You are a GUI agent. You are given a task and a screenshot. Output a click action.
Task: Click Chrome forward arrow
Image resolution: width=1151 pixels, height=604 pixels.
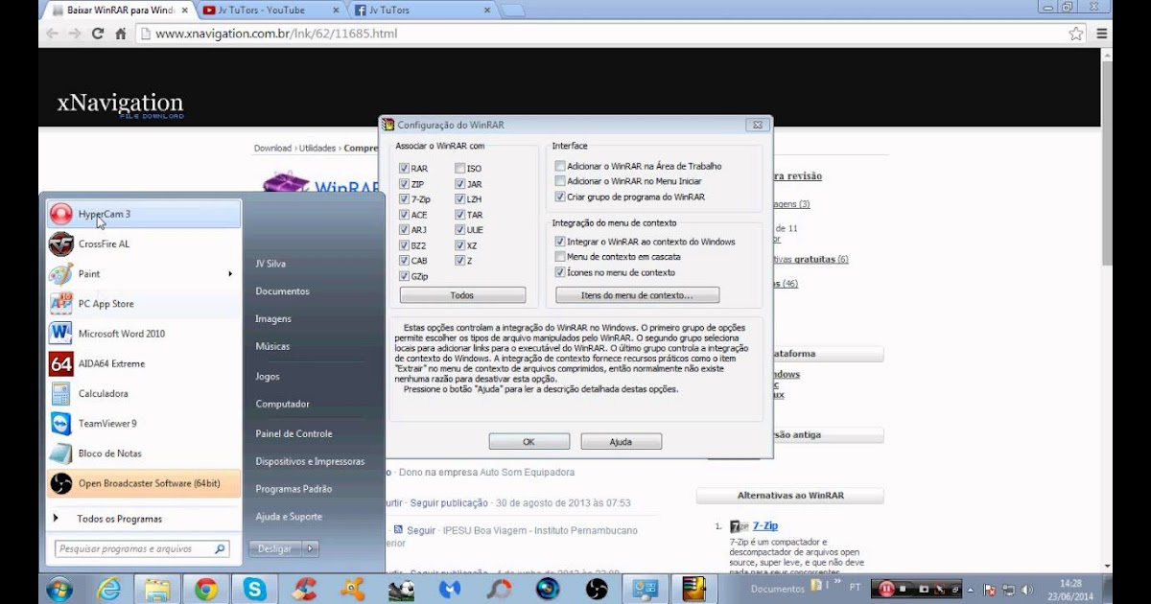(x=75, y=34)
